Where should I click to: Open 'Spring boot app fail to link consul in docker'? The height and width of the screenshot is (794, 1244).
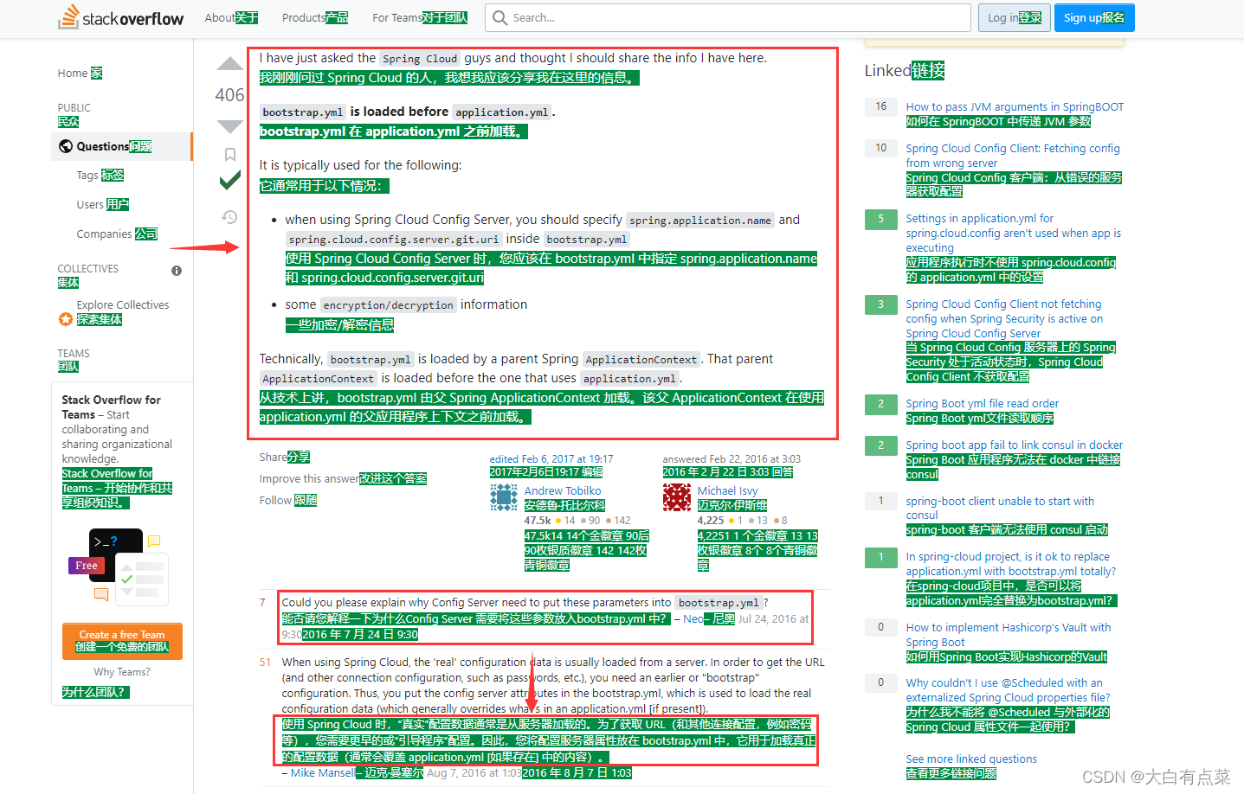(x=1015, y=445)
